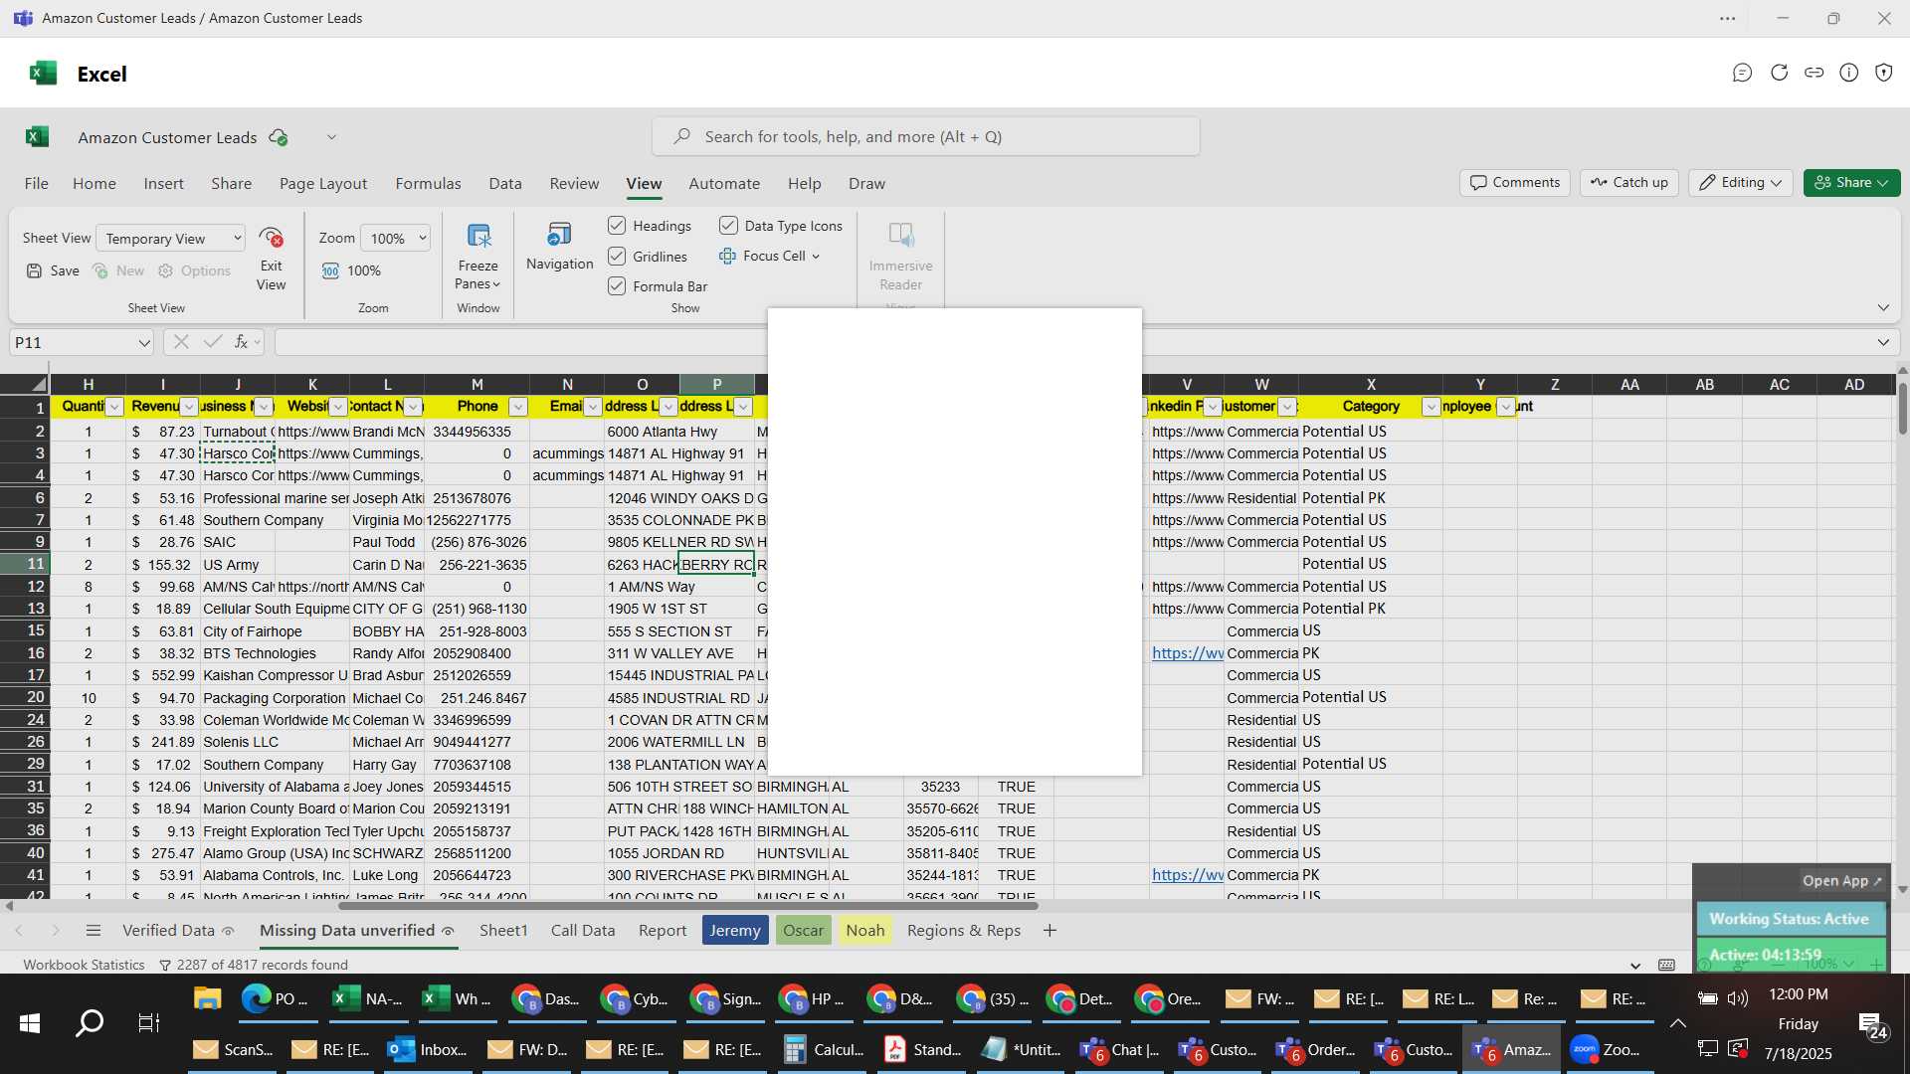Expand the formula bar chevron

(x=1883, y=342)
